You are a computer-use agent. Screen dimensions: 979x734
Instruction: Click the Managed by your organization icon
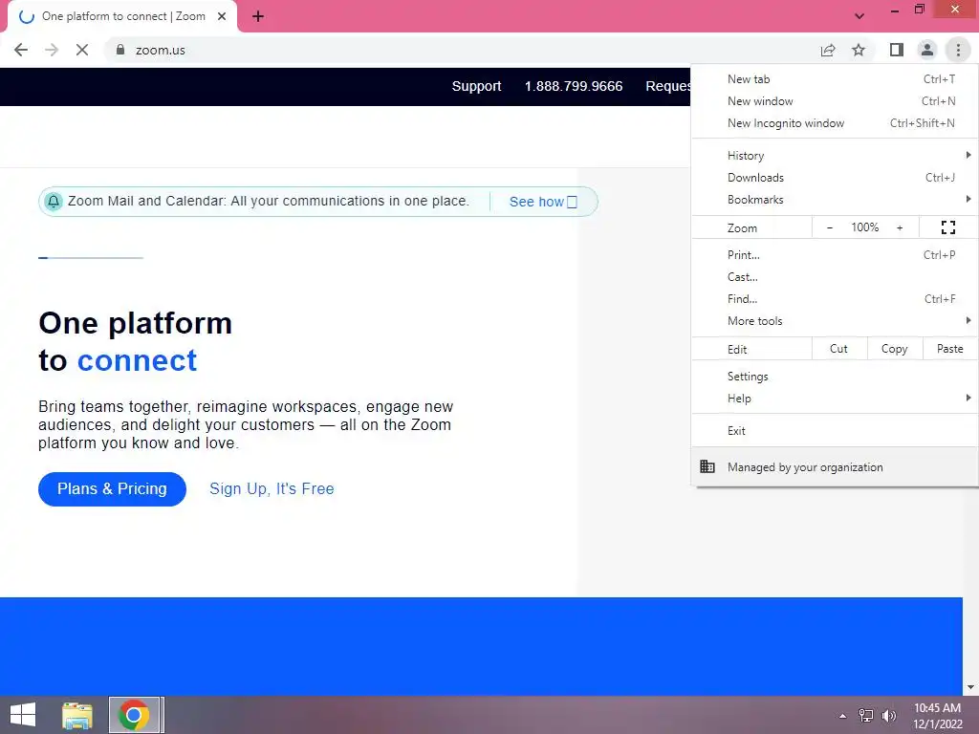coord(707,466)
